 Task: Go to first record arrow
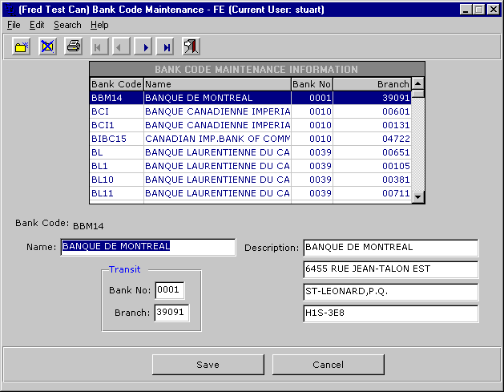point(99,47)
